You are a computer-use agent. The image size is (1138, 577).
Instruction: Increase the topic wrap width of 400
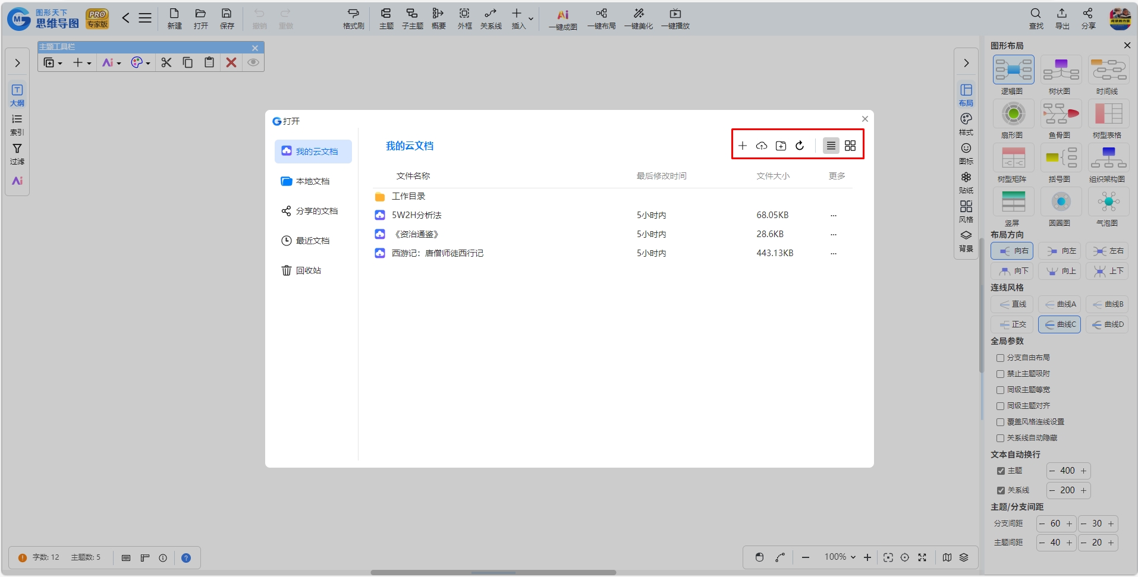coord(1083,471)
